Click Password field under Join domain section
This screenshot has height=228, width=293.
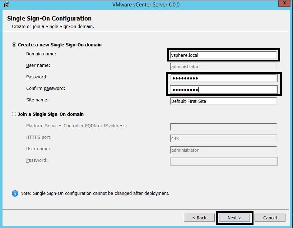[x=223, y=161]
